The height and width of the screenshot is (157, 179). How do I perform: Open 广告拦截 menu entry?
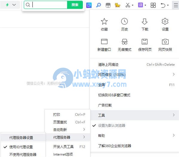click(x=135, y=105)
